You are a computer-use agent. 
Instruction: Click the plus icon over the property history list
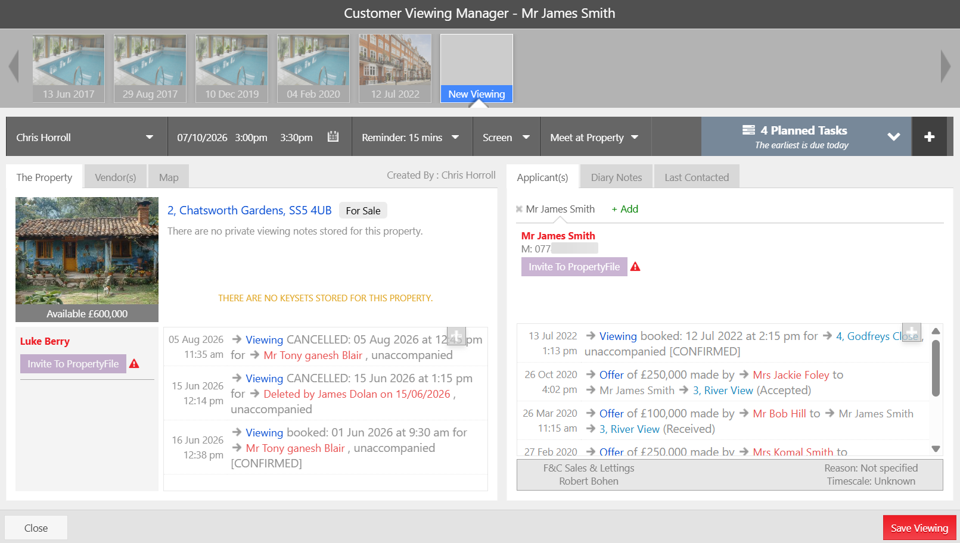pyautogui.click(x=456, y=336)
